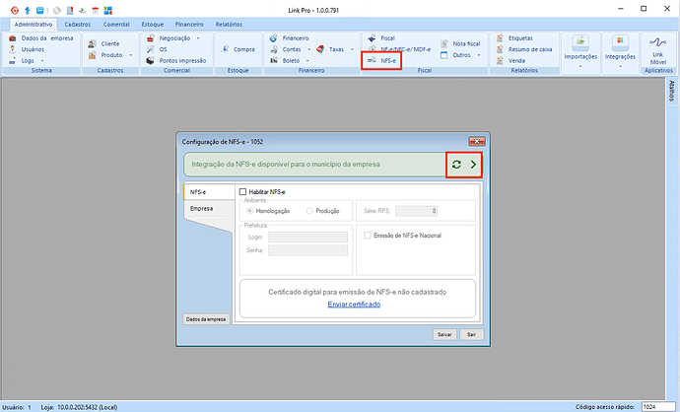Open the Link Móvel application

pyautogui.click(x=657, y=48)
